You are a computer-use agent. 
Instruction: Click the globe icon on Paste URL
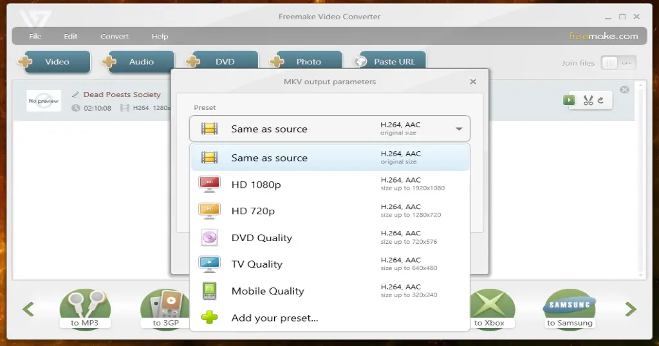(360, 62)
